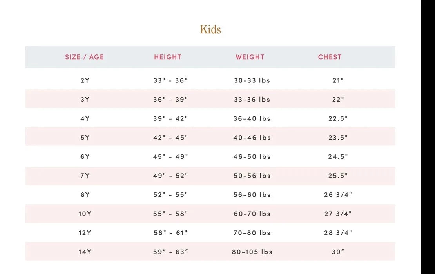
Task: Click the 12Y size row label
Action: [85, 233]
